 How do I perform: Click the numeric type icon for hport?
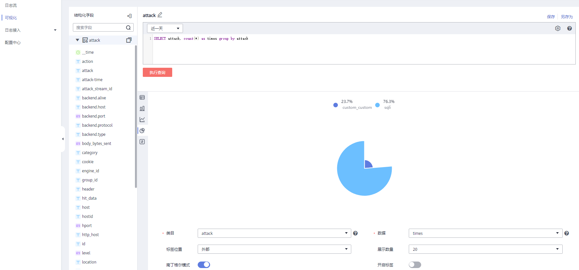click(78, 226)
